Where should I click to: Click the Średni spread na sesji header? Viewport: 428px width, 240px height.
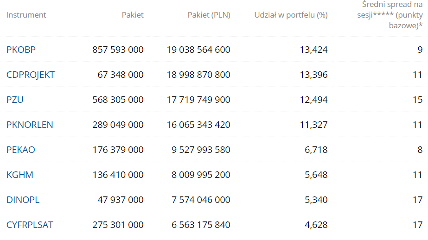coord(390,15)
